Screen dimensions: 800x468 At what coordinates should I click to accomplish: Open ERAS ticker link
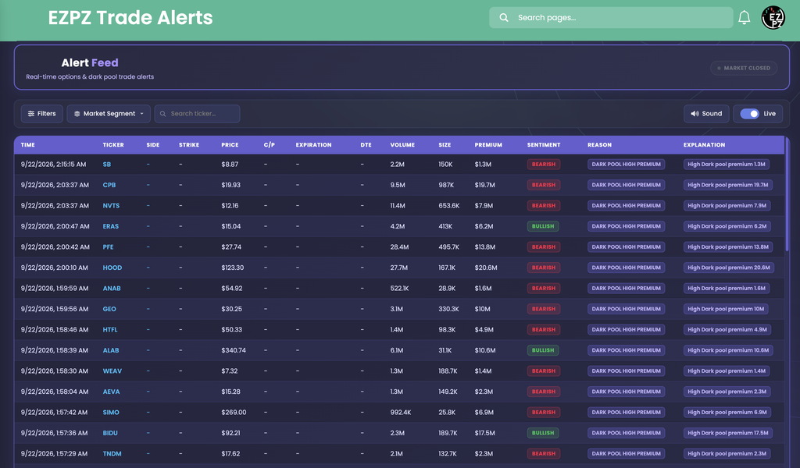click(x=111, y=226)
